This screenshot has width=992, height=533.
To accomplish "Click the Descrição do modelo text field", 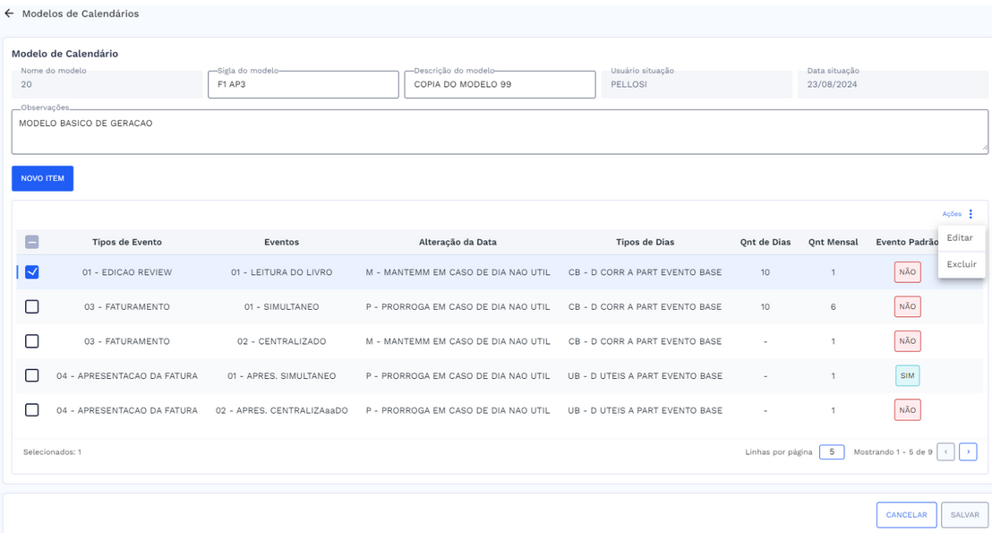I will (x=500, y=85).
